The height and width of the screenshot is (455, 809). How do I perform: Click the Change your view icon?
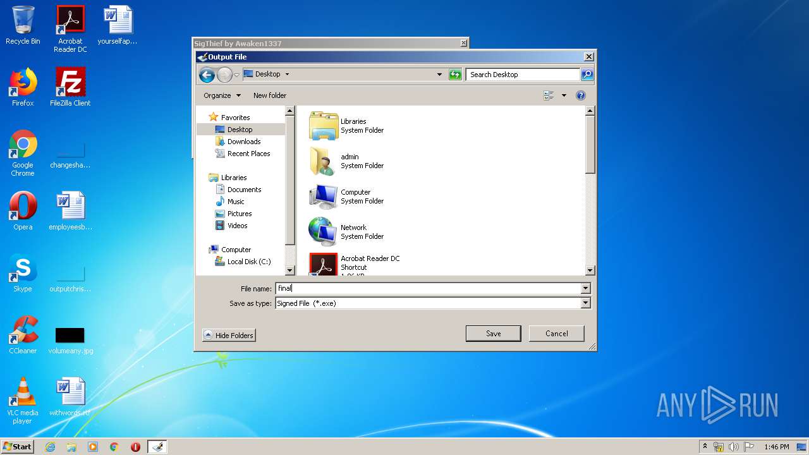pos(549,95)
